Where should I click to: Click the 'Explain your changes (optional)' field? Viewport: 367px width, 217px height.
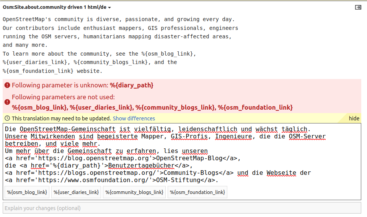182,208
